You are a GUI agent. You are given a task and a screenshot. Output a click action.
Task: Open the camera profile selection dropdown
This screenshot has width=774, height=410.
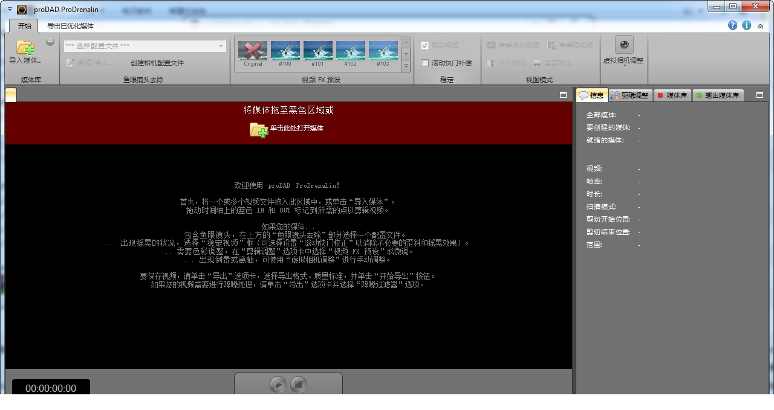[x=221, y=46]
